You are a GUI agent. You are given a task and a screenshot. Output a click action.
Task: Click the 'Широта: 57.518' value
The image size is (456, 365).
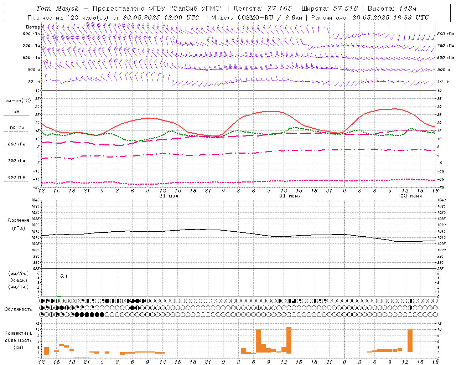coord(330,9)
